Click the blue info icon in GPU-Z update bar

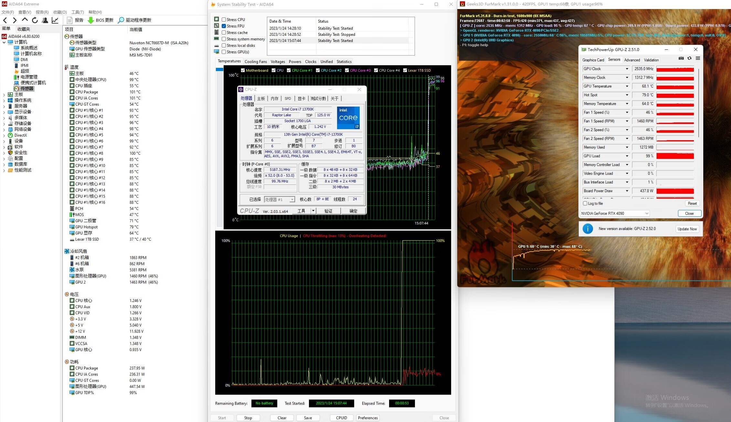[x=588, y=229]
